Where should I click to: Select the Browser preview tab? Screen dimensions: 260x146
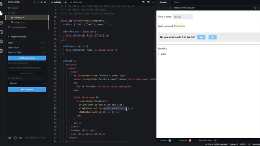pos(163,2)
